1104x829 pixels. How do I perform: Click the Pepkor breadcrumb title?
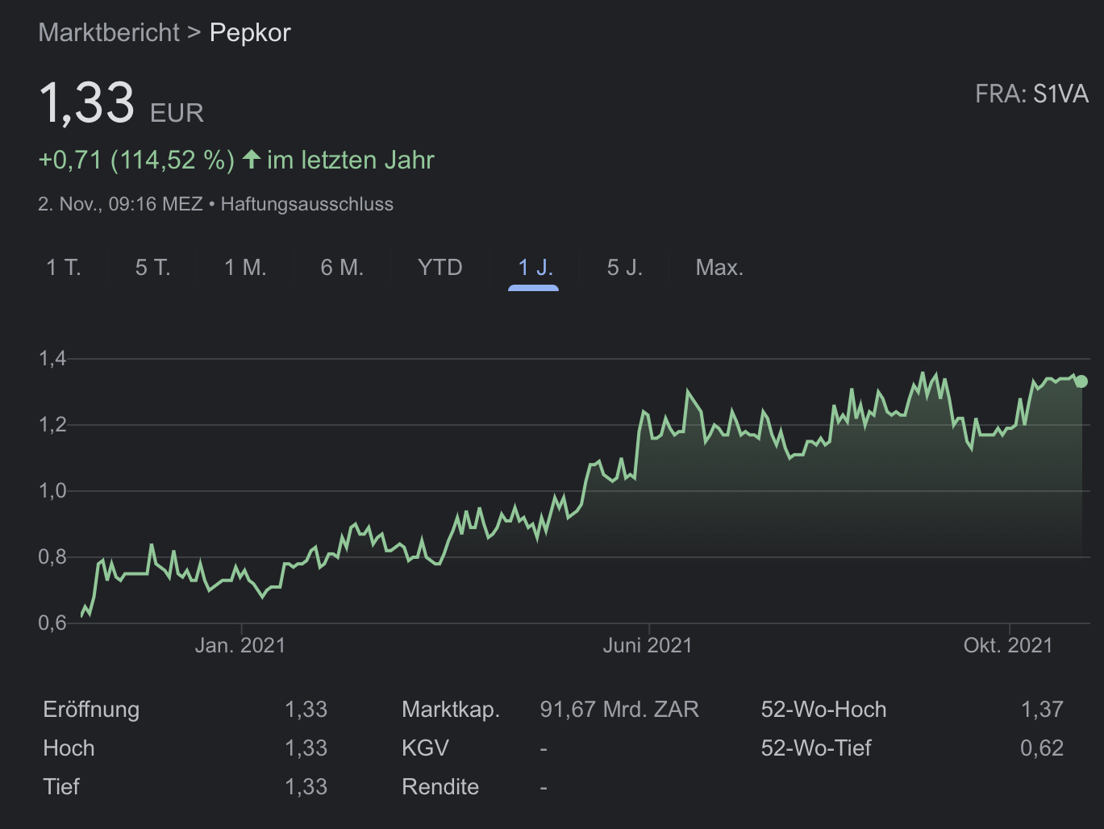(250, 33)
